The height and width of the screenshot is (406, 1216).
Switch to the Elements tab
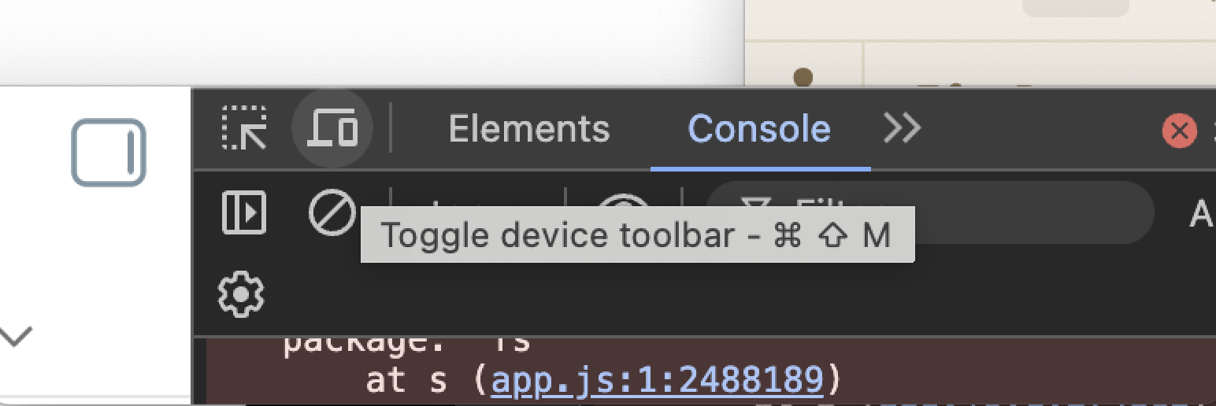(528, 128)
